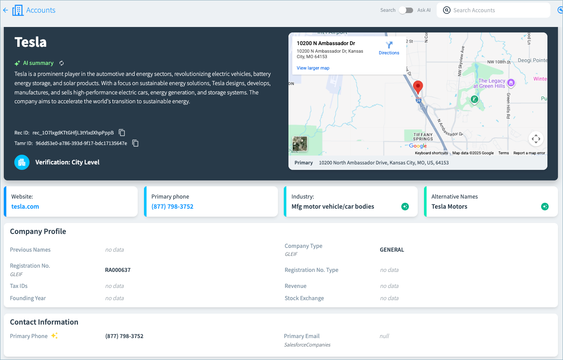Click the Industry card AI badge icon
Screen dimensions: 563x360
[405, 207]
